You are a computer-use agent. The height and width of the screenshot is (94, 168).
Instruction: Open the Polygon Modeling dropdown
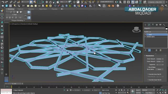click(x=18, y=20)
